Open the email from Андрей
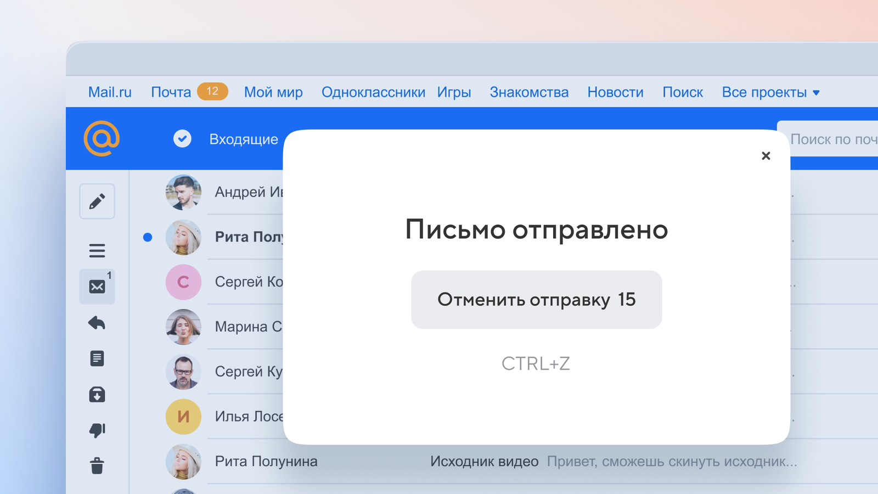This screenshot has width=878, height=494. [x=249, y=192]
